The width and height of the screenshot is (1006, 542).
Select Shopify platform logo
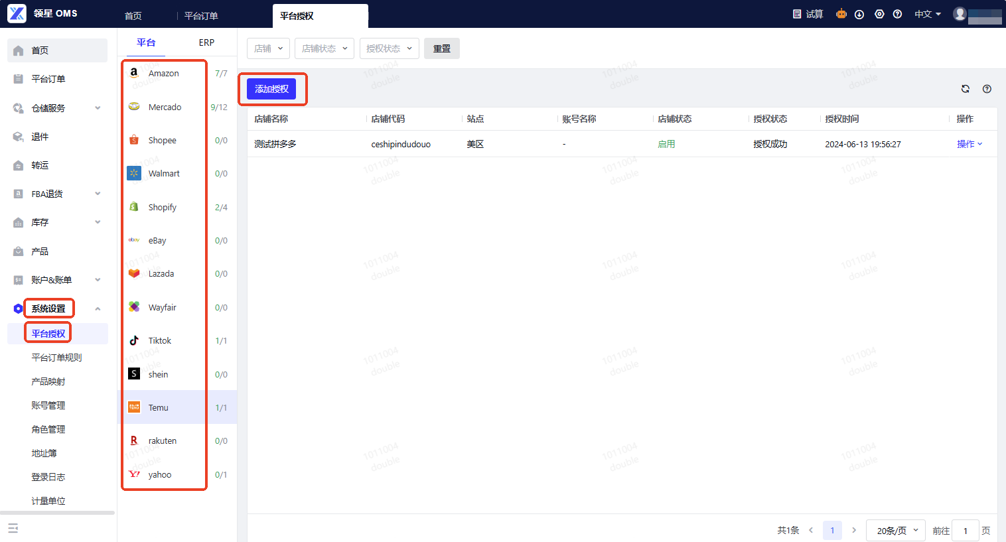click(134, 207)
